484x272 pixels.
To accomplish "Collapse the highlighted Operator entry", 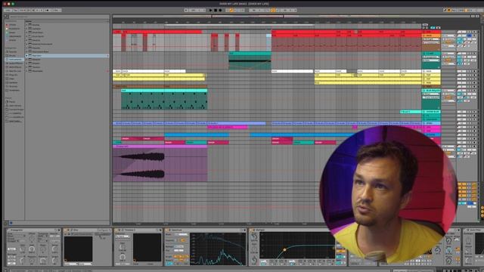I will tap(26, 56).
